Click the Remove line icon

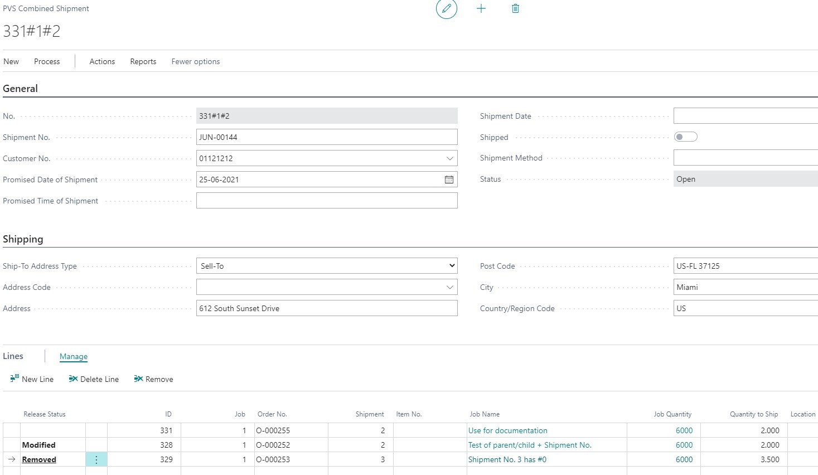tap(138, 379)
